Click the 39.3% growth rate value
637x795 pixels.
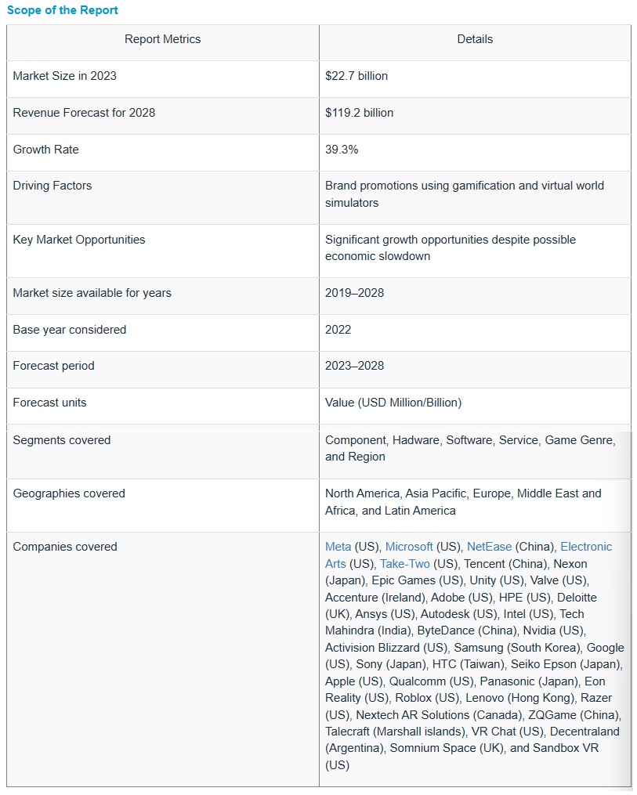(342, 150)
